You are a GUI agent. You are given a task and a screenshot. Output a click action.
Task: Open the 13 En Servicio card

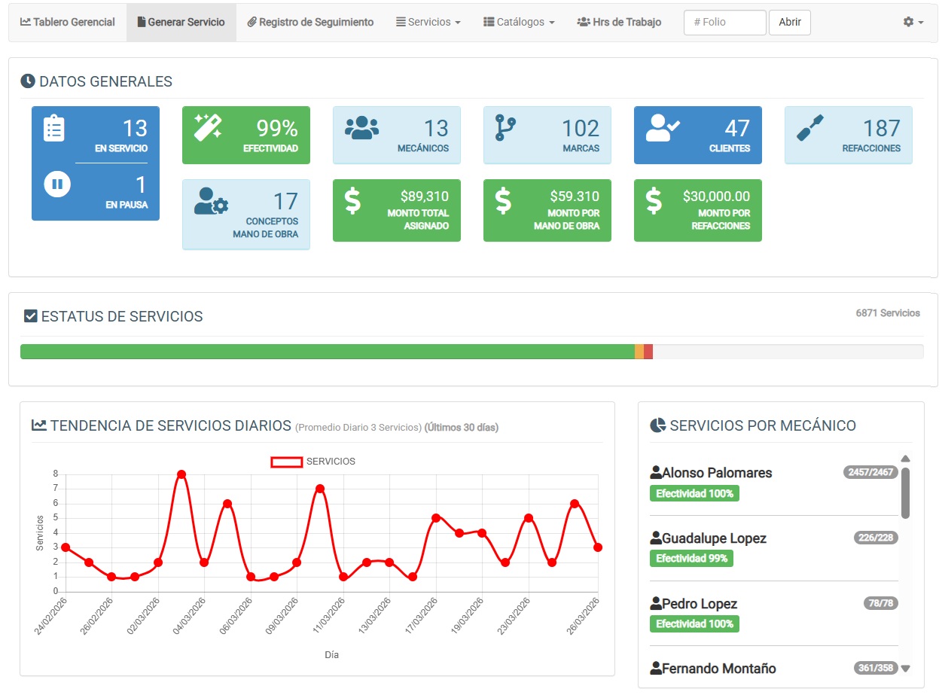96,135
